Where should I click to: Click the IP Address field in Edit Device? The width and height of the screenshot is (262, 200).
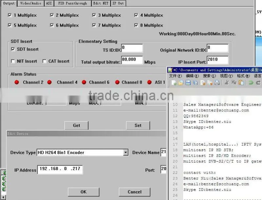pyautogui.click(x=60, y=170)
